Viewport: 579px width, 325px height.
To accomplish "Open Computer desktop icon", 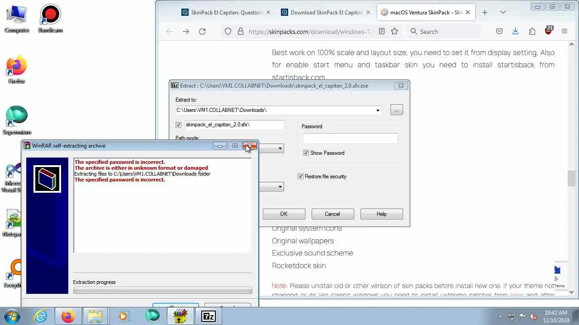I will (17, 19).
